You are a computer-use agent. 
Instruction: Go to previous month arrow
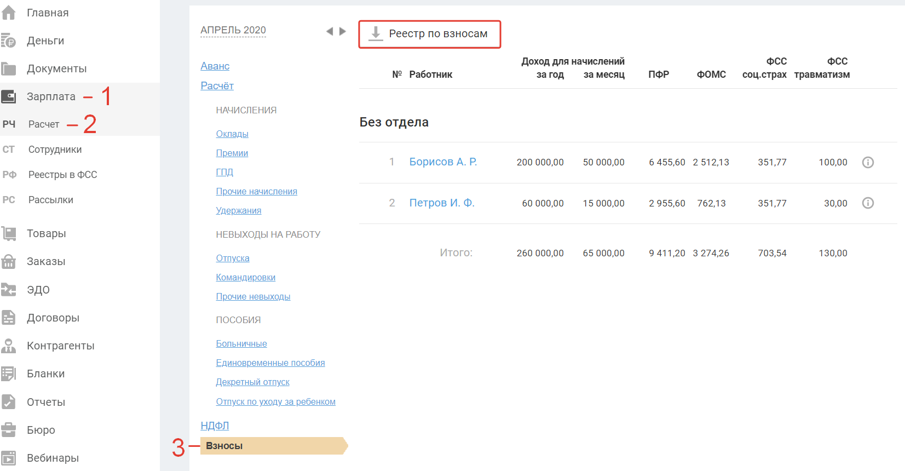pos(330,31)
